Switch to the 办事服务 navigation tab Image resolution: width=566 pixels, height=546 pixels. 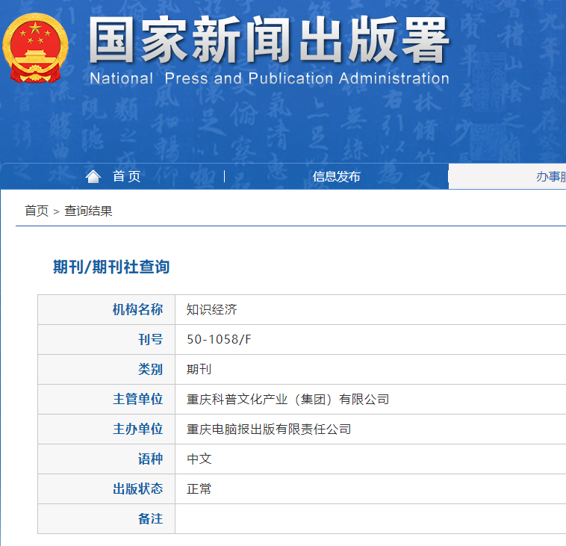coord(550,176)
